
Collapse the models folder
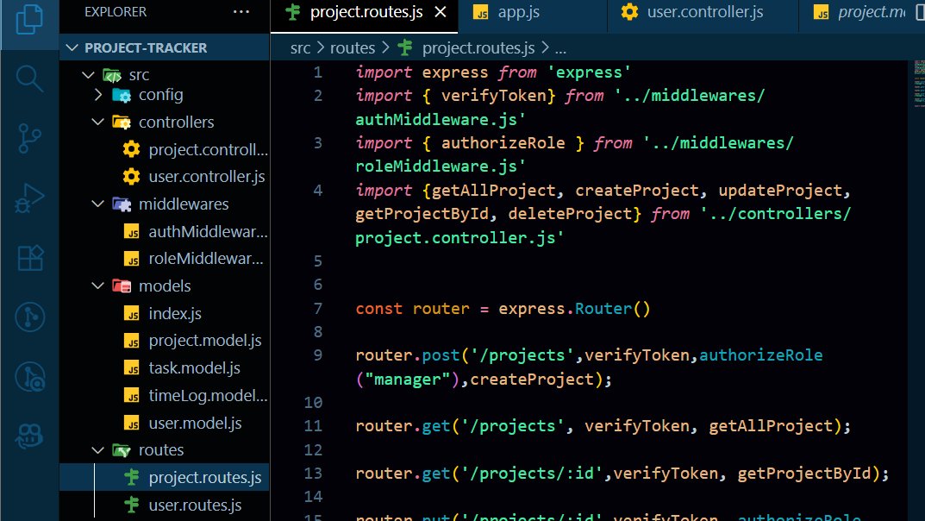pyautogui.click(x=98, y=286)
